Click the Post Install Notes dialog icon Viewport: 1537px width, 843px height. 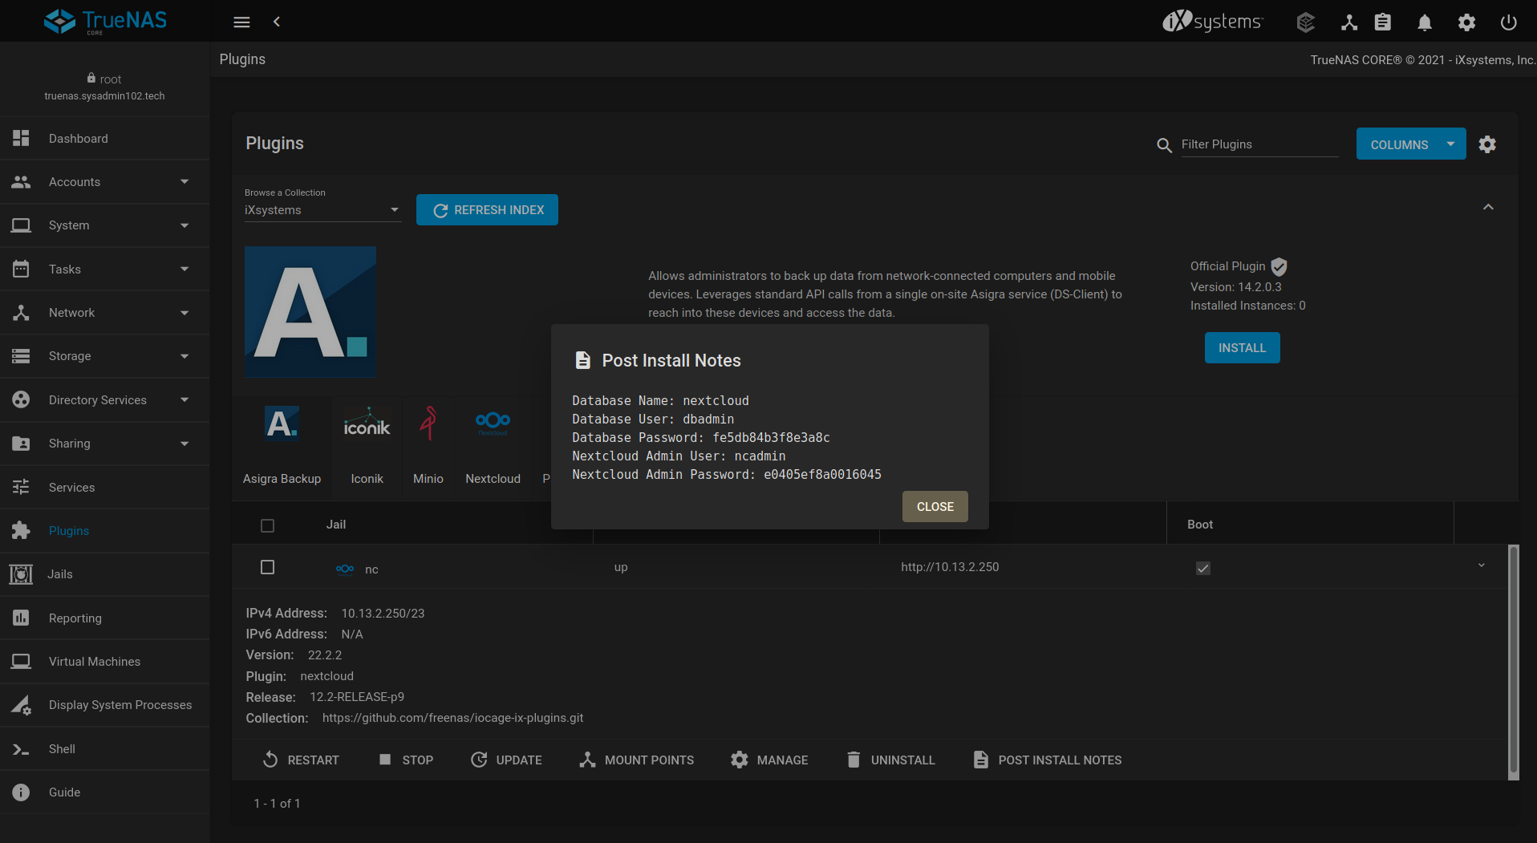tap(583, 361)
